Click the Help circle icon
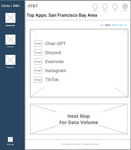The image size is (131, 150). click(x=115, y=6)
